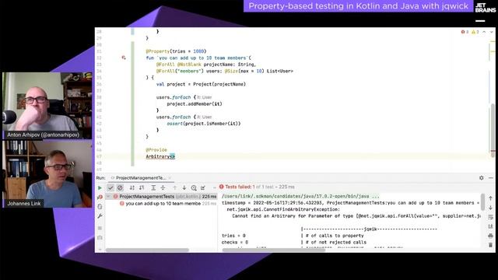The height and width of the screenshot is (280, 498).
Task: Open the test history clock icon
Action: [194, 188]
